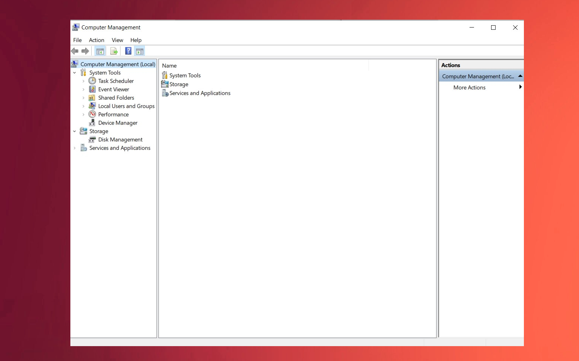Click the Local Users and Groups icon
The image size is (579, 361).
click(x=92, y=106)
